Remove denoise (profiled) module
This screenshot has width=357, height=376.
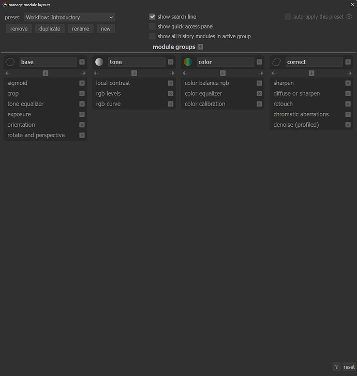point(348,125)
